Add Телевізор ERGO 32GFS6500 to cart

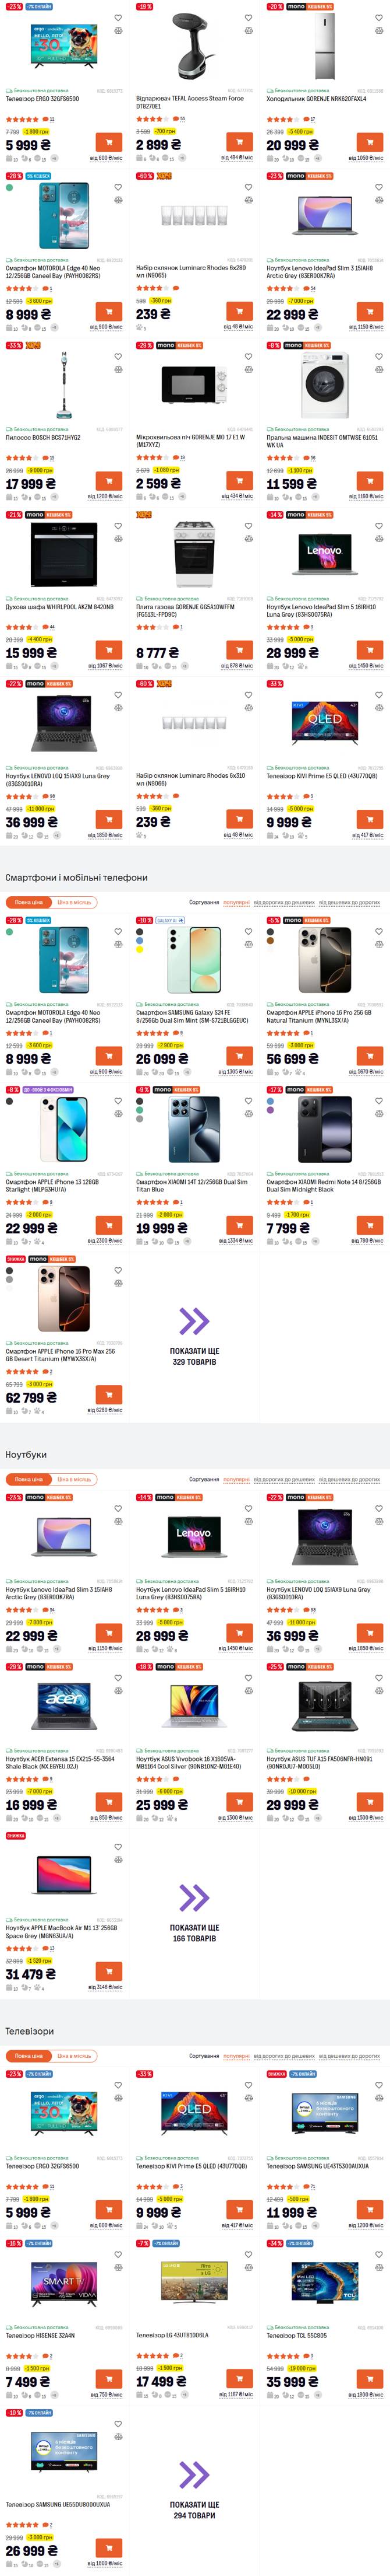click(x=109, y=142)
